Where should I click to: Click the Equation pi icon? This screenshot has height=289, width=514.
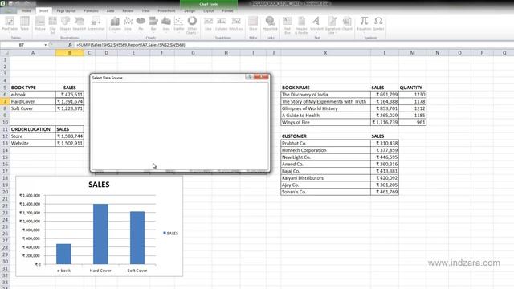click(364, 23)
